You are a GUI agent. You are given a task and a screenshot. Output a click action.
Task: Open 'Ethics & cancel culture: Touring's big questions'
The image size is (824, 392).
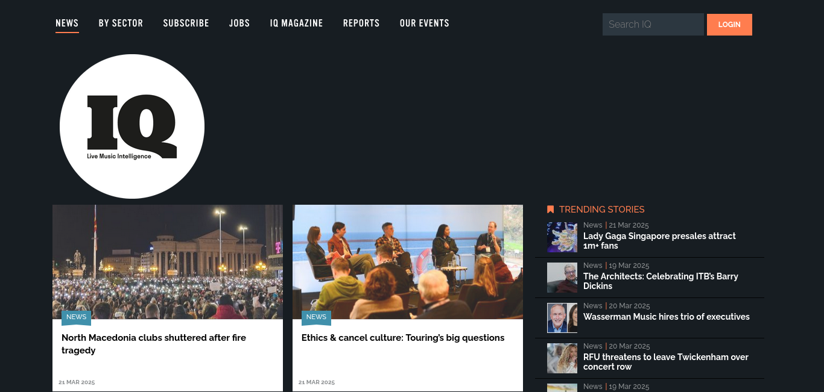point(403,338)
